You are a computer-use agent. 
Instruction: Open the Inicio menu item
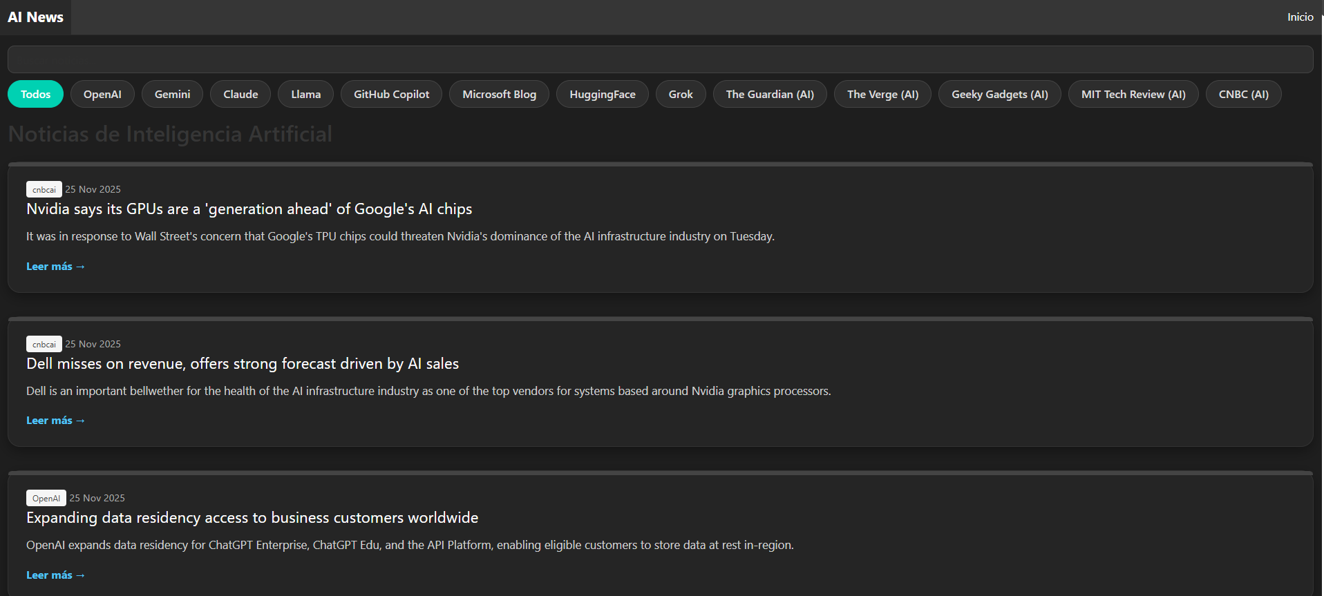pyautogui.click(x=1300, y=17)
